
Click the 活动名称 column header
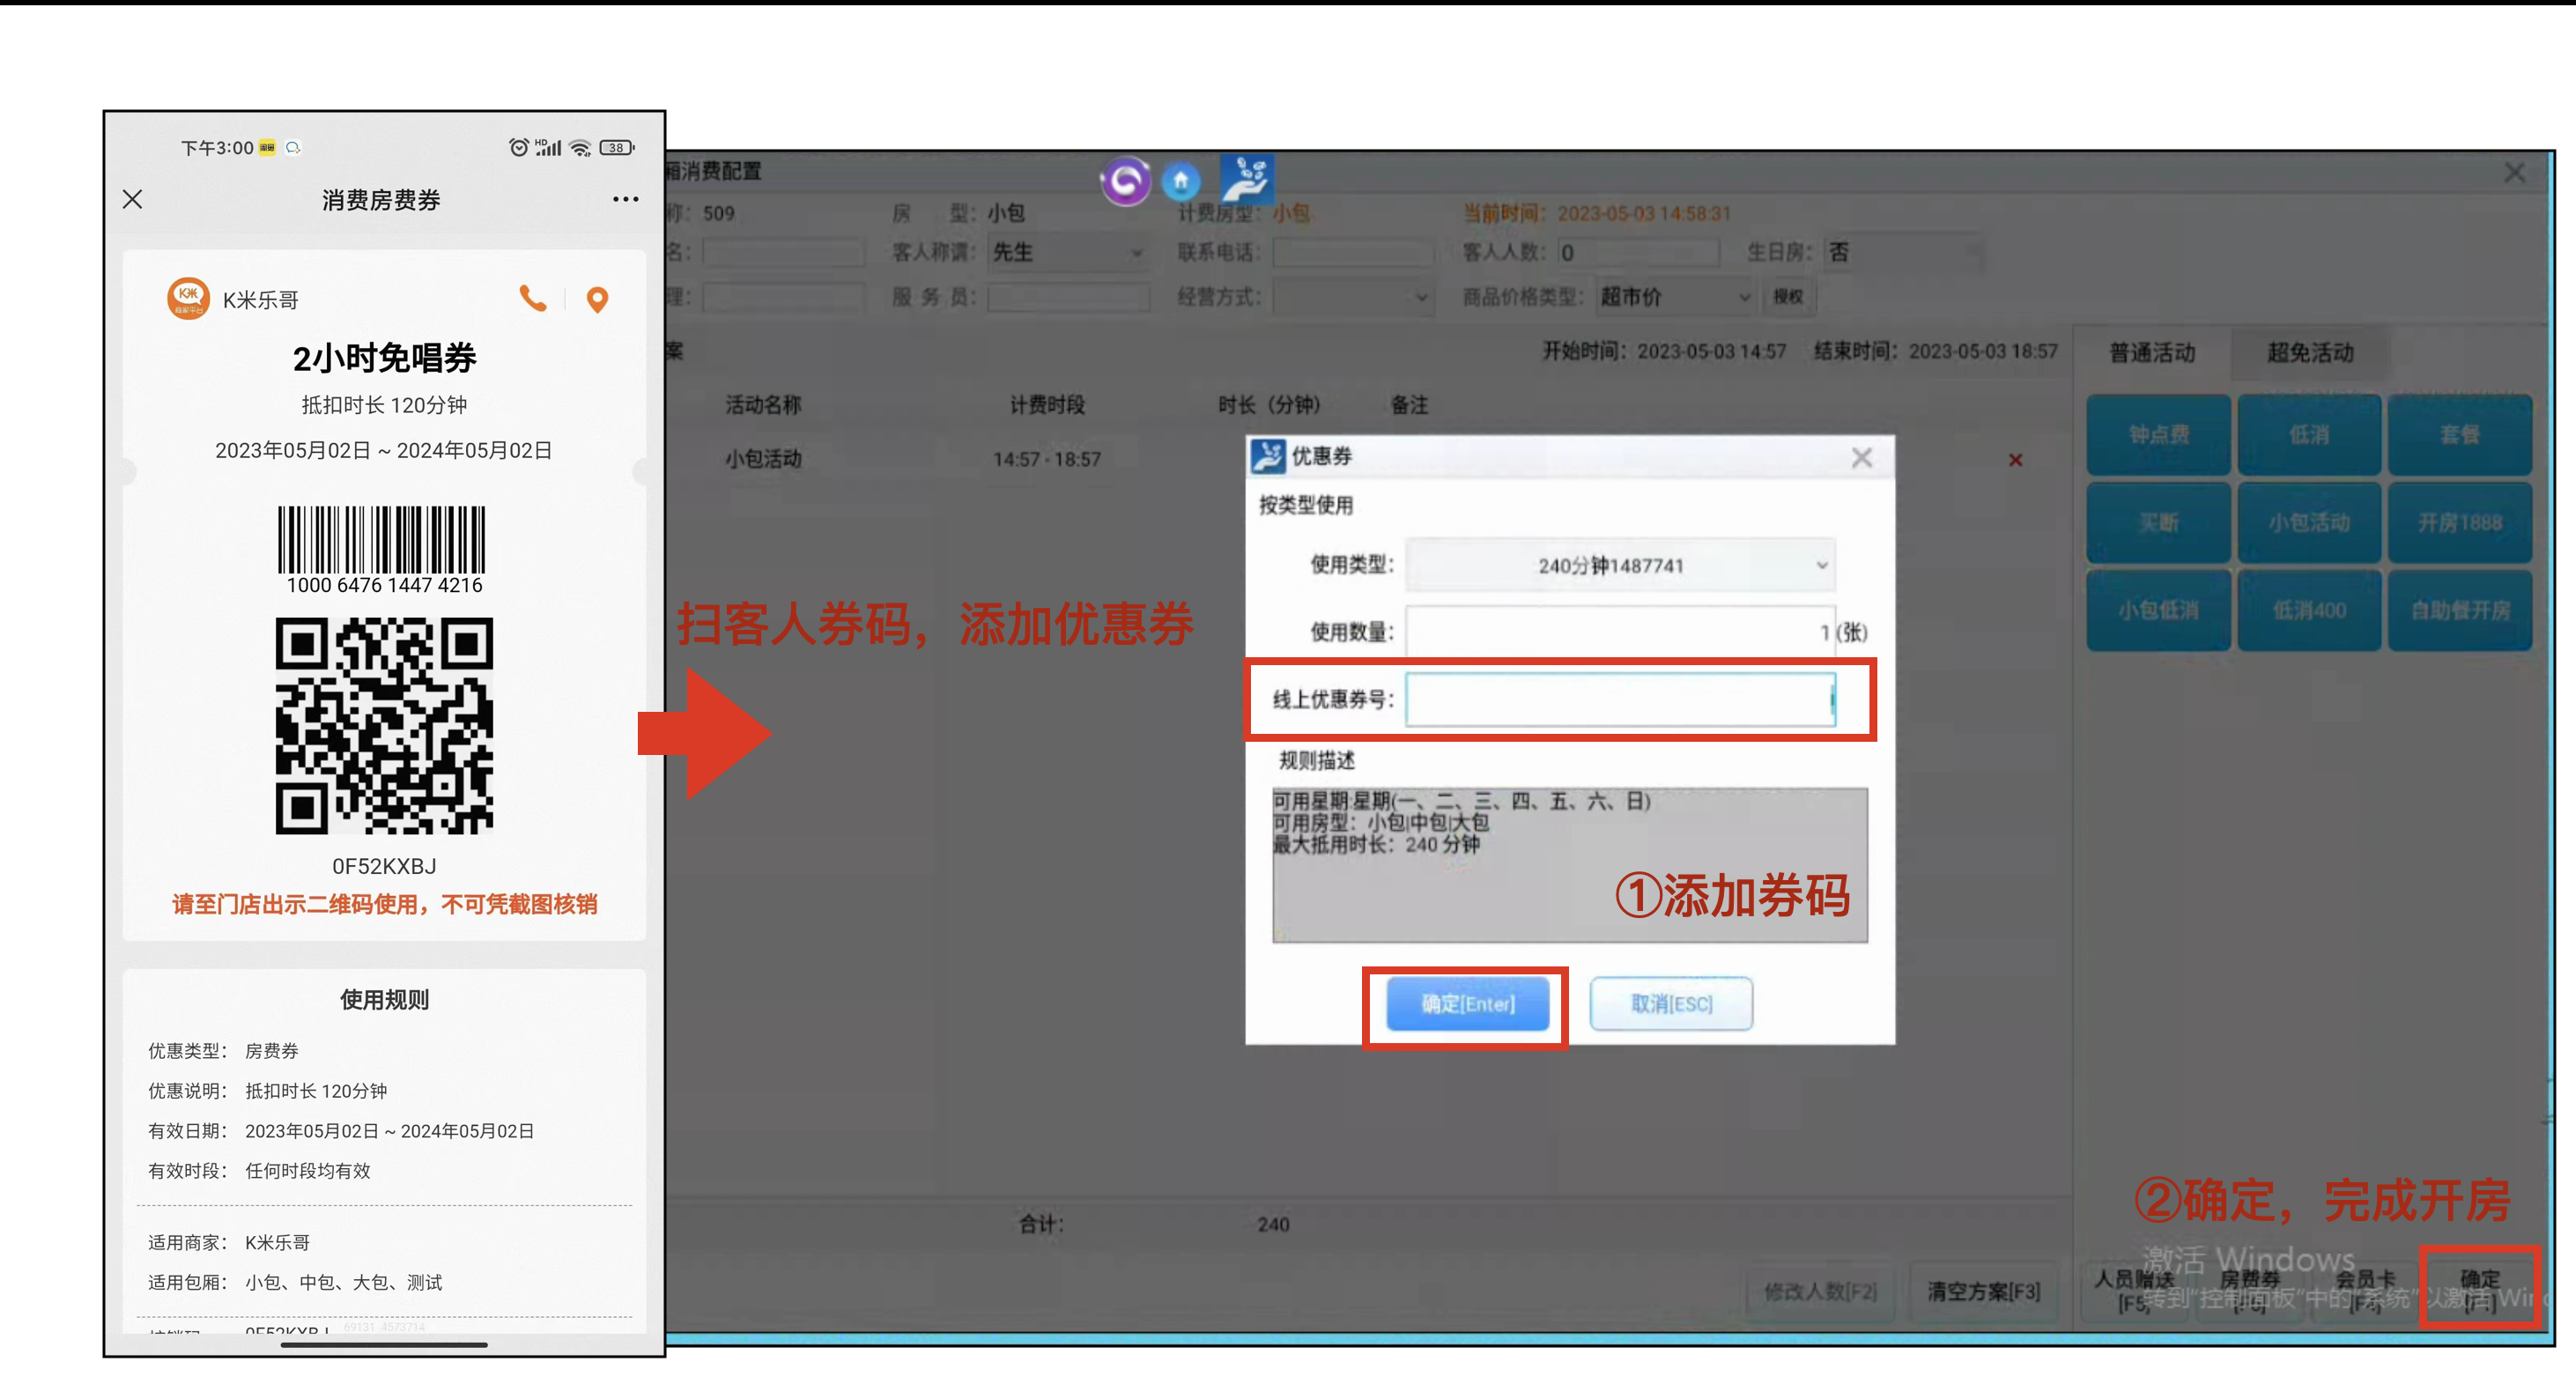[763, 405]
